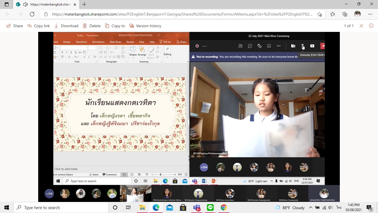Image resolution: width=378 pixels, height=213 pixels.
Task: Toggle Underline in PowerPoint ribbon
Action: [71, 52]
